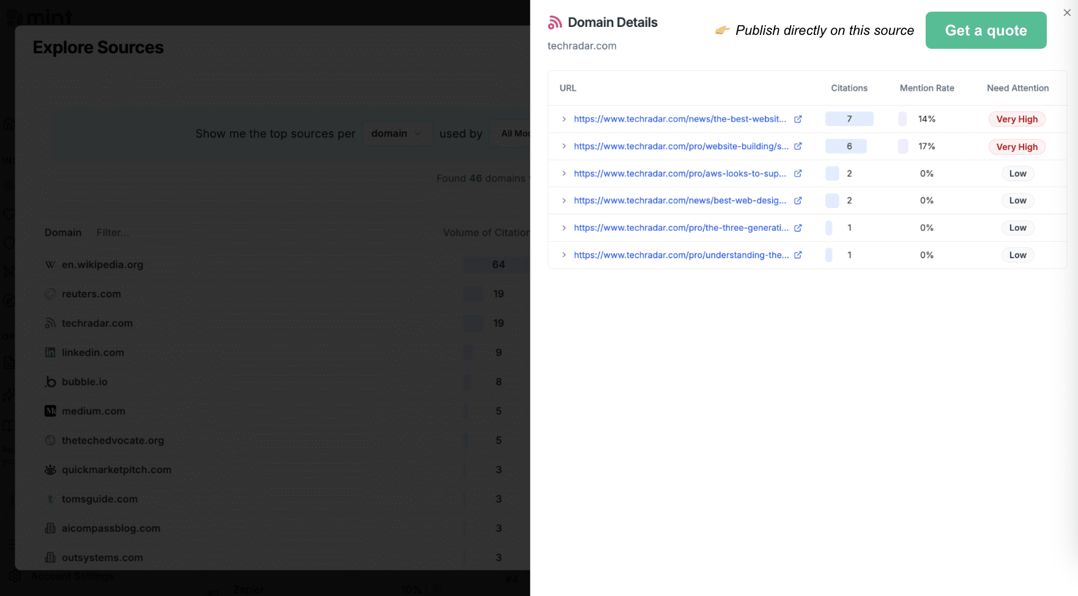Expand the pro/website-building URL row
The width and height of the screenshot is (1078, 596).
click(x=564, y=146)
